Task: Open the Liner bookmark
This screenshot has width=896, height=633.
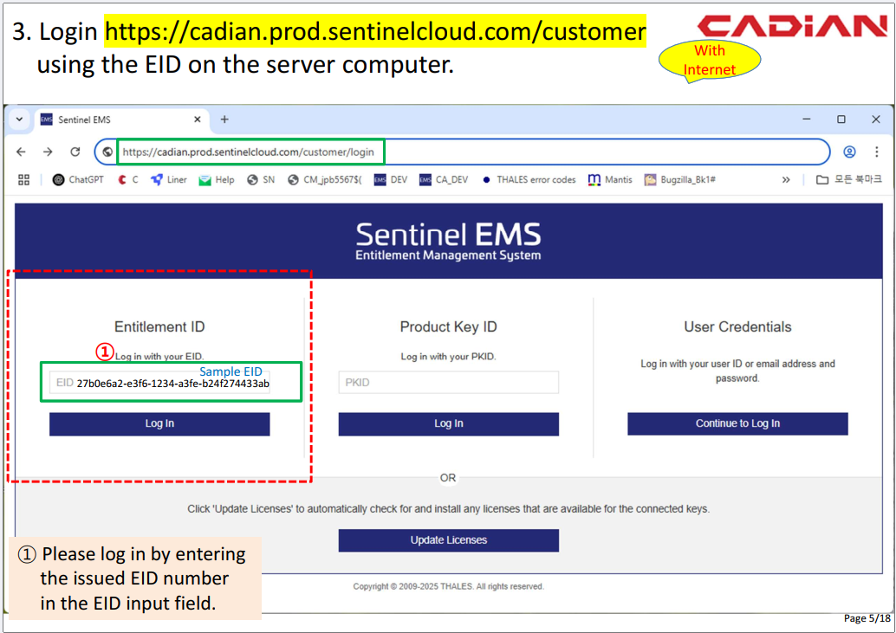Action: tap(169, 180)
